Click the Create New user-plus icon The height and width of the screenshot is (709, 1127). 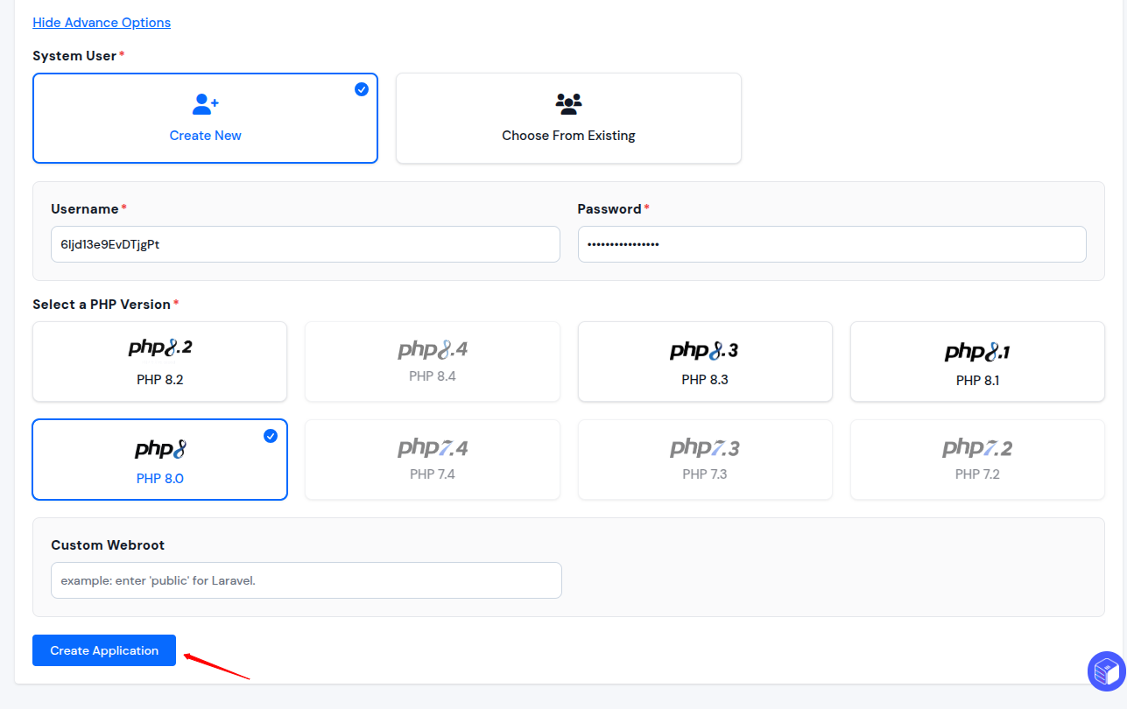206,105
